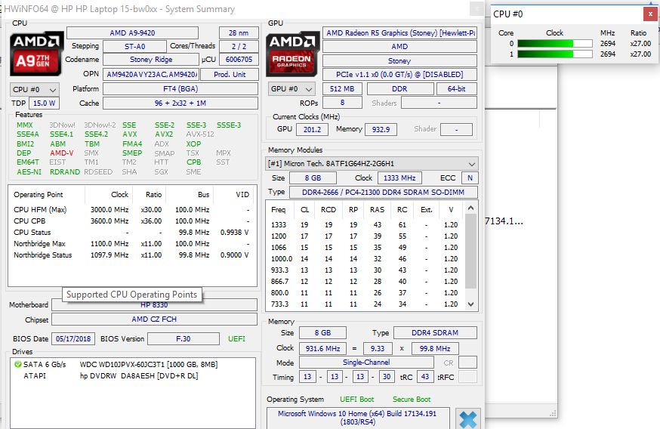This screenshot has height=429, width=660.
Task: Click the CPU CPB operating point row
Action: [x=131, y=221]
